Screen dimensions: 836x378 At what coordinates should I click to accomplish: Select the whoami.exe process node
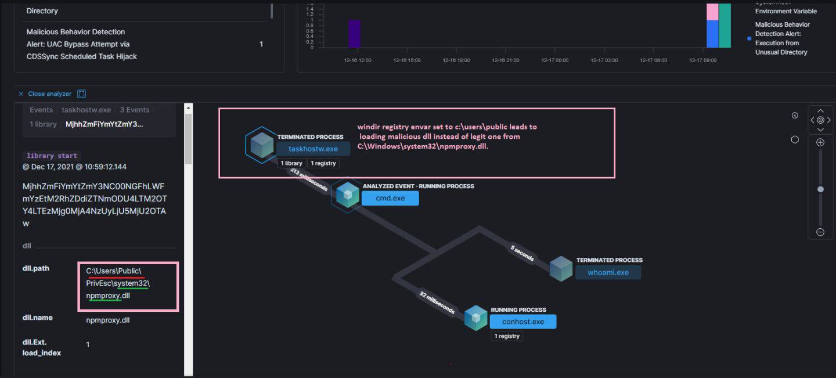[x=607, y=272]
